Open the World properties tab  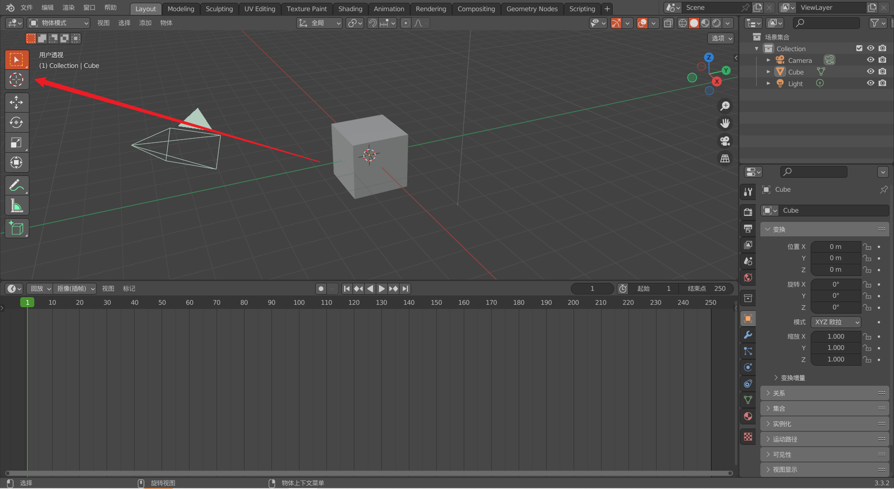click(x=748, y=277)
